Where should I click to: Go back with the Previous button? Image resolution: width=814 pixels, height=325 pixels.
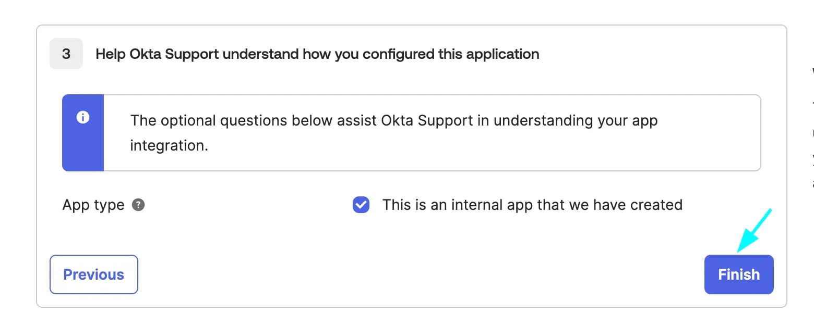coord(94,274)
